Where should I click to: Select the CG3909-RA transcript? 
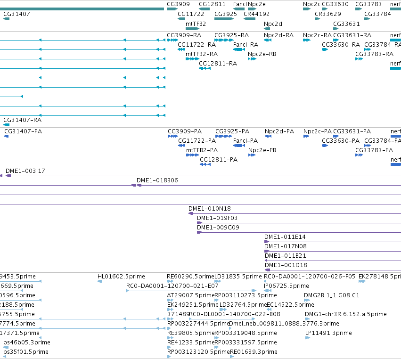[172, 40]
